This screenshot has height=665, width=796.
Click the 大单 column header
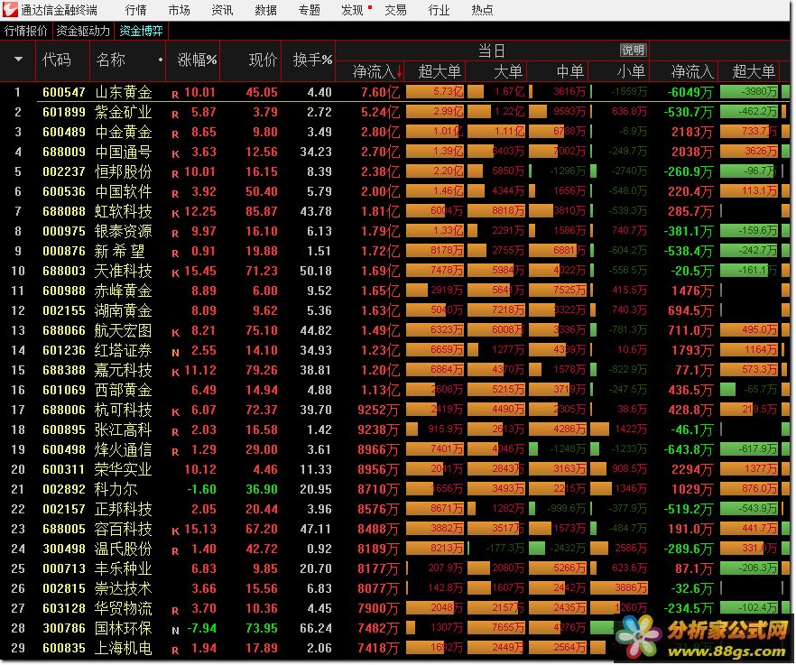tap(508, 71)
